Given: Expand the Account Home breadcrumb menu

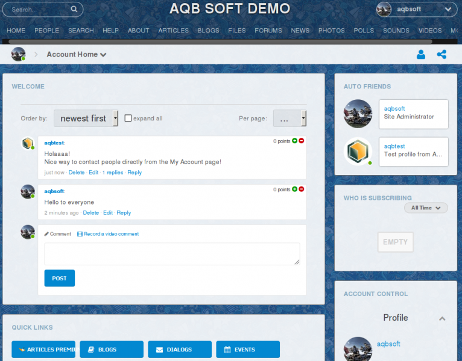Looking at the screenshot, I should [x=103, y=55].
